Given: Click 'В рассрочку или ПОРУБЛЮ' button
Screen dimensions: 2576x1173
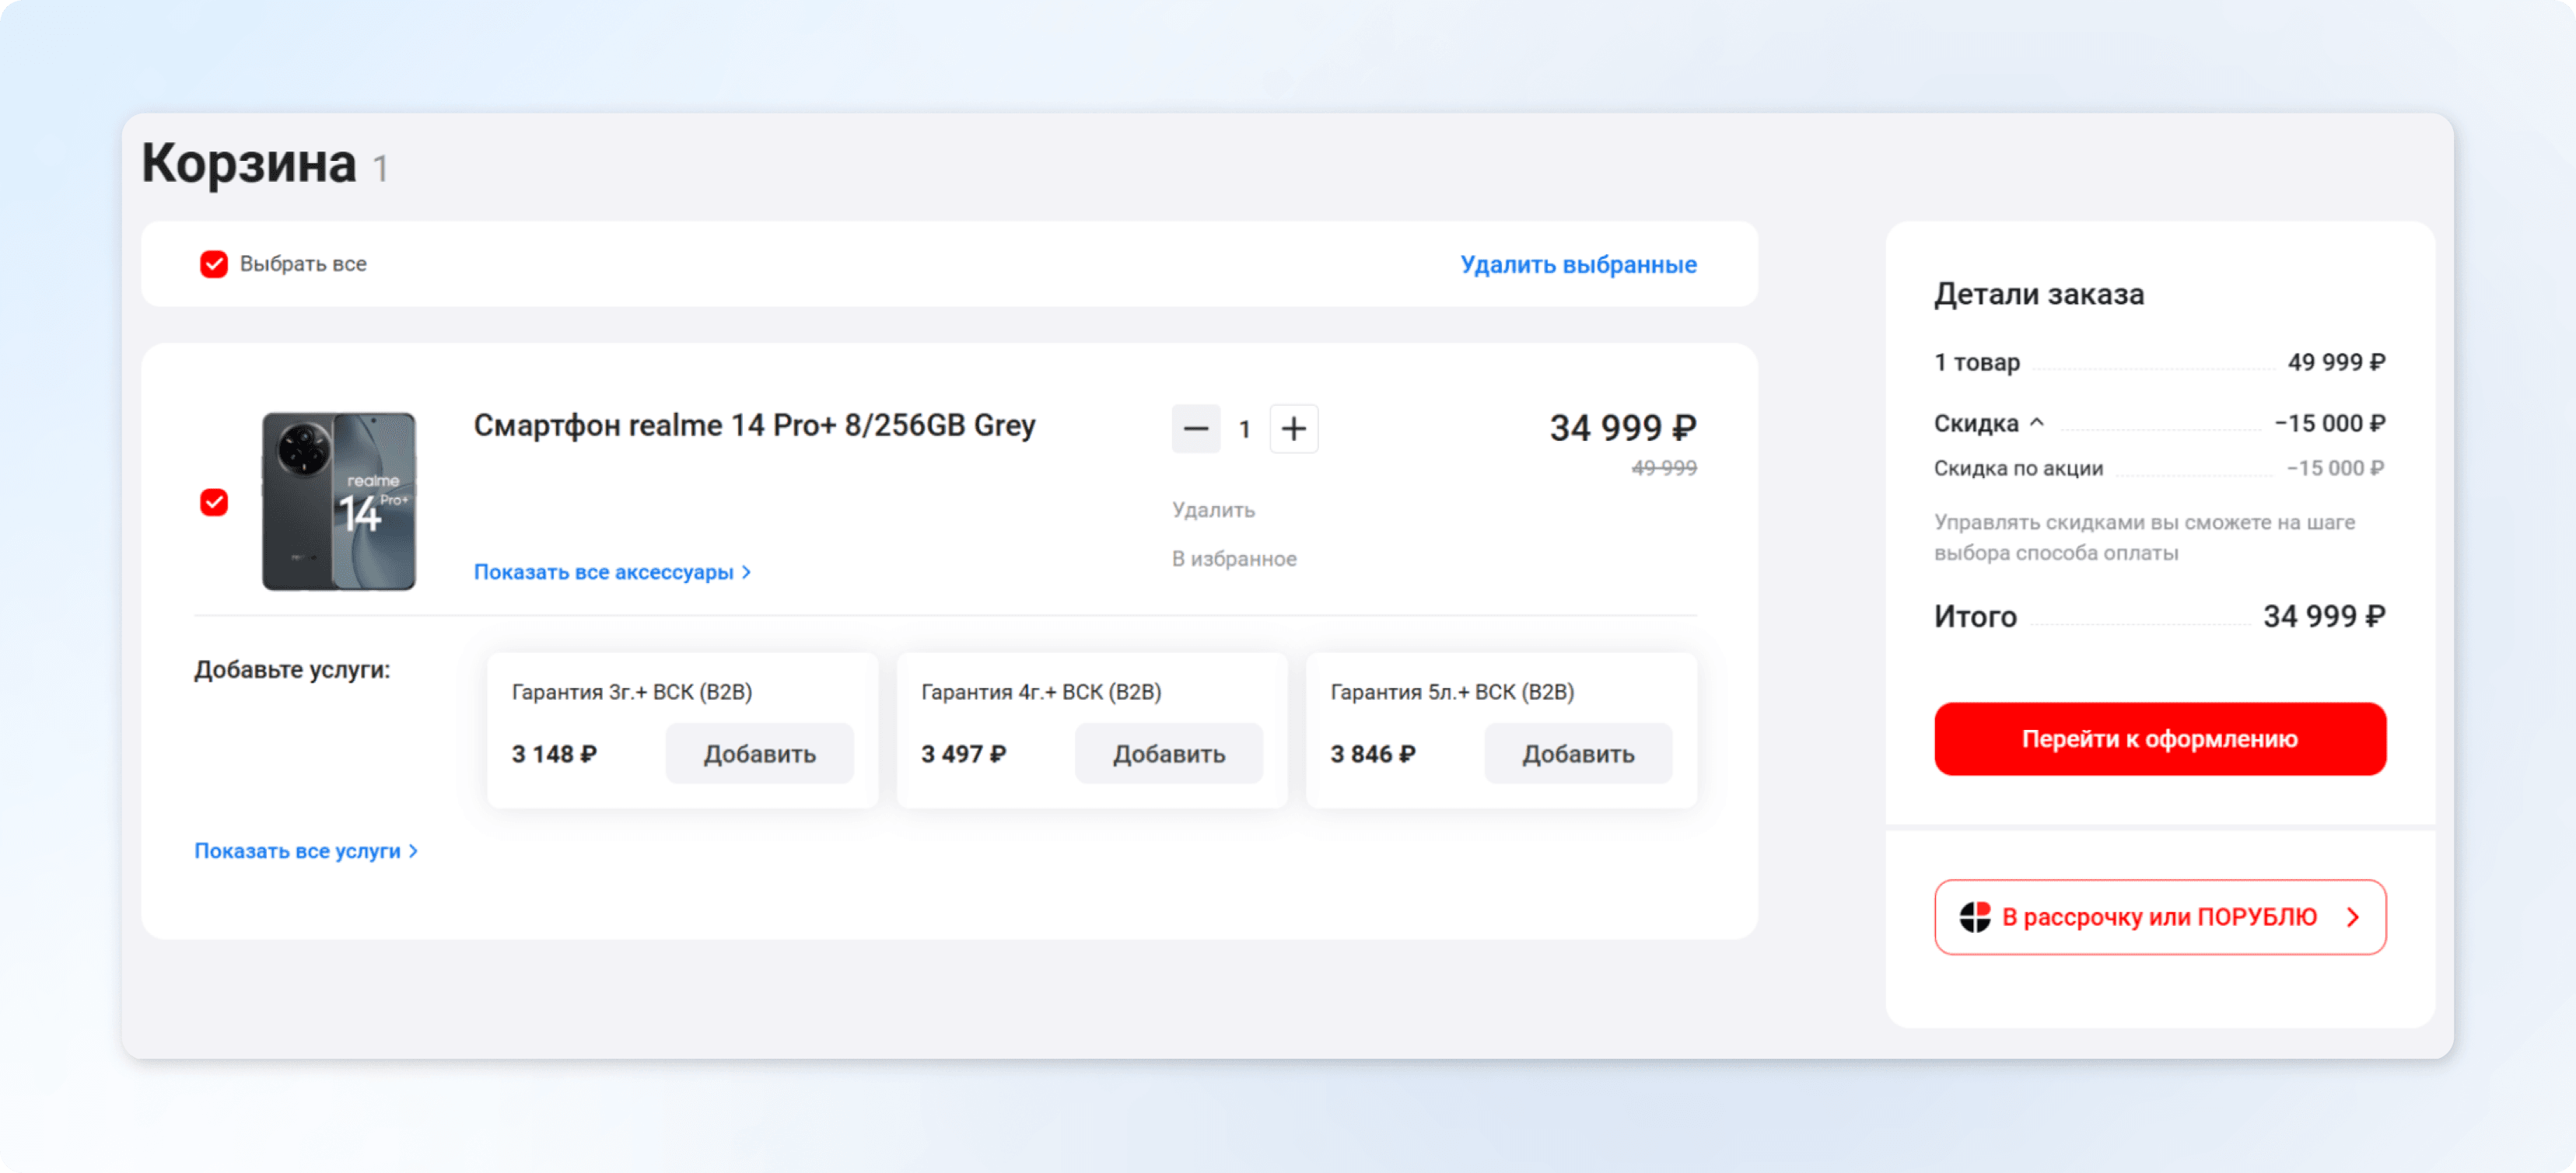Looking at the screenshot, I should pos(2158,916).
